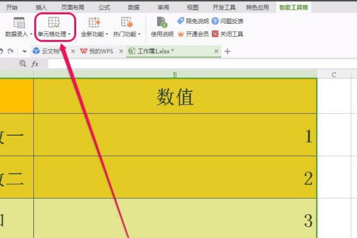Open the 审阅 ribbon tab
The image size is (357, 238).
click(x=163, y=8)
